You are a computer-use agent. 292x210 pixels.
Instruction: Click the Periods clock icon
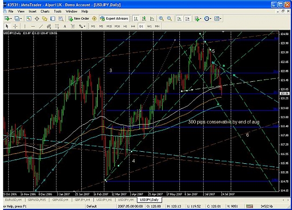(x=207, y=18)
